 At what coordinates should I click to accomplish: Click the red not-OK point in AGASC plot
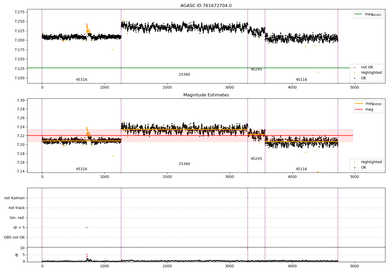click(87, 24)
